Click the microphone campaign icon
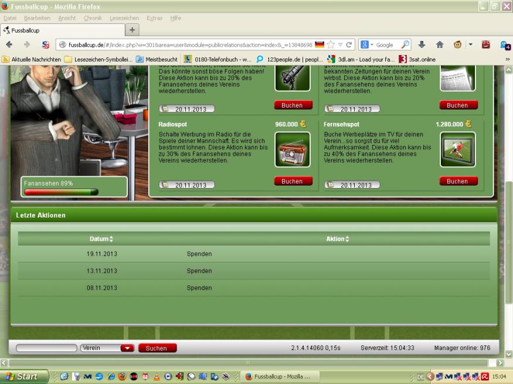Image resolution: width=513 pixels, height=384 pixels. pyautogui.click(x=293, y=78)
